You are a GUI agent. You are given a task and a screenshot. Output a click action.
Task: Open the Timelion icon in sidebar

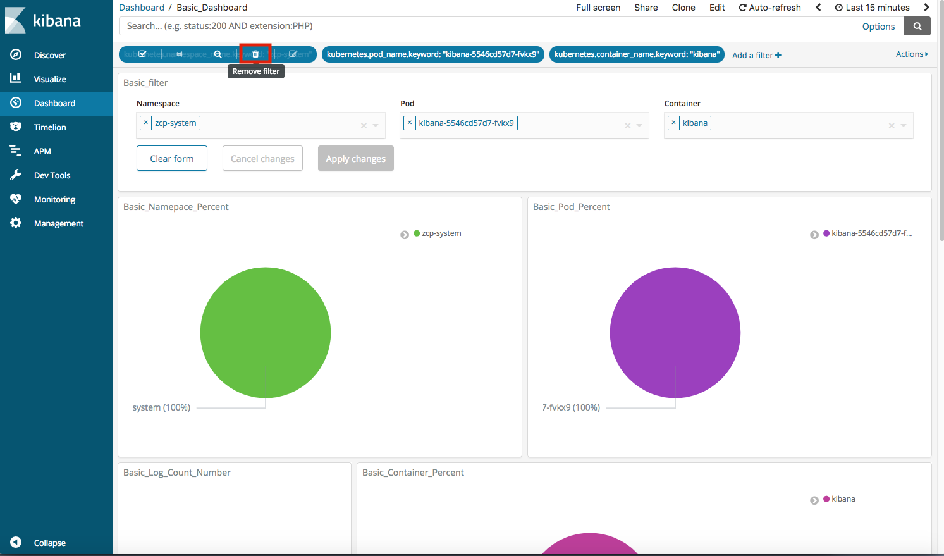click(x=16, y=127)
